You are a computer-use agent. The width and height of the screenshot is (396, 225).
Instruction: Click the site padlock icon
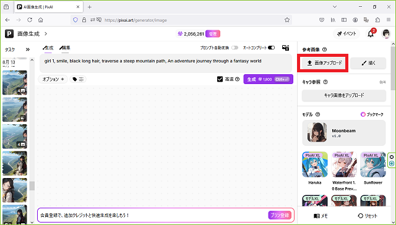tap(84, 20)
